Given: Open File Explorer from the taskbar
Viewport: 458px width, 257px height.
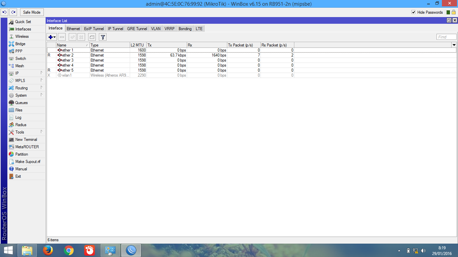Looking at the screenshot, I should 27,250.
